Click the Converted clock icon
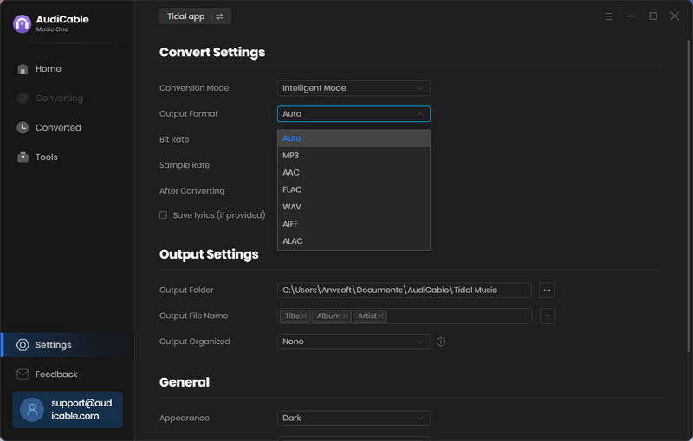Image resolution: width=693 pixels, height=441 pixels. click(23, 127)
